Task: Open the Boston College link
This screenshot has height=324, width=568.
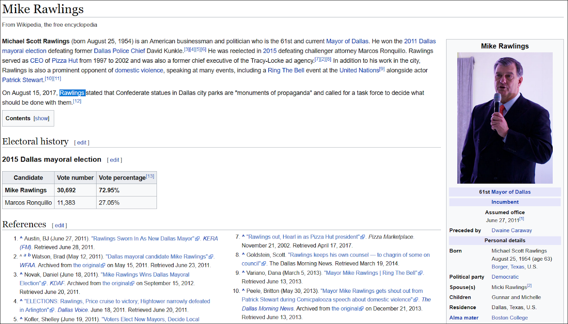Action: [509, 318]
